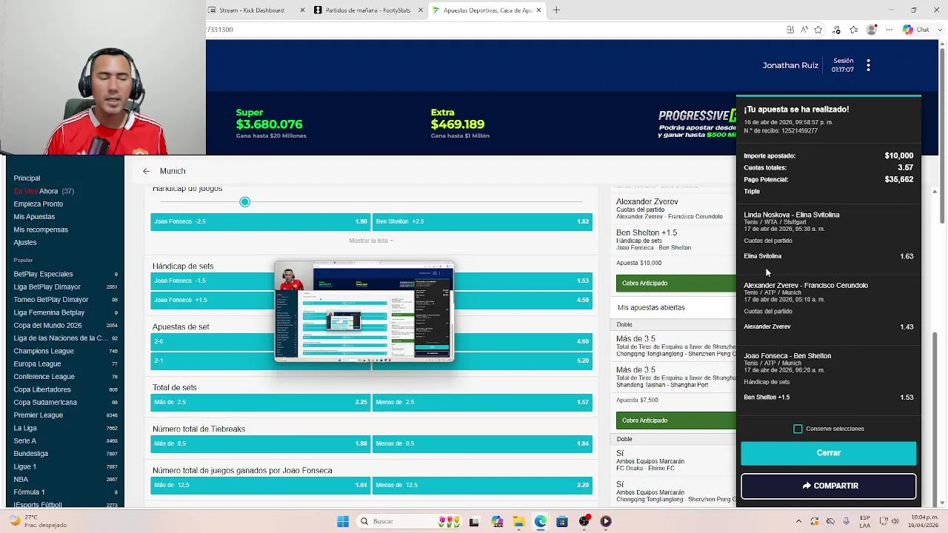
Task: Click the Cobro Anticipado button under Apuesta $7.500
Action: (x=675, y=420)
